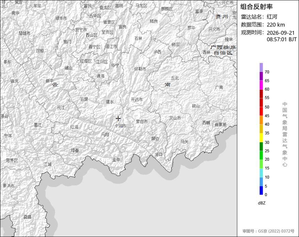Click the 建水 county label

[x=110, y=101]
